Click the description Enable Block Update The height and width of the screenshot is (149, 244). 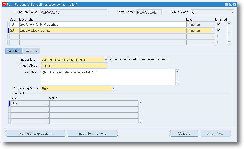click(102, 31)
